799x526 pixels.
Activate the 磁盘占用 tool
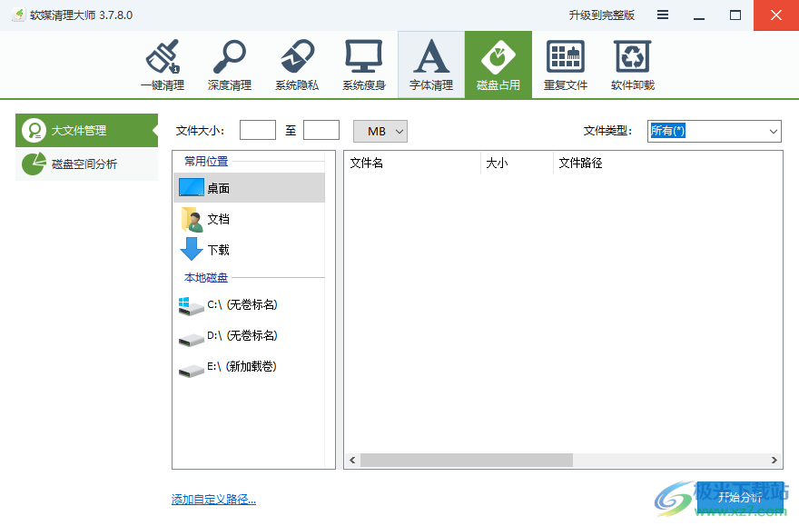point(498,64)
